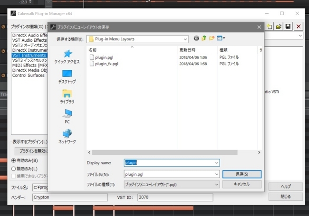309x216 pixels.
Task: Select Control Surfaces category
Action: 29,75
